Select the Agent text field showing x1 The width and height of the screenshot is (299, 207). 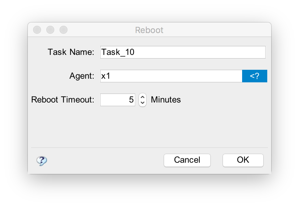(x=170, y=76)
